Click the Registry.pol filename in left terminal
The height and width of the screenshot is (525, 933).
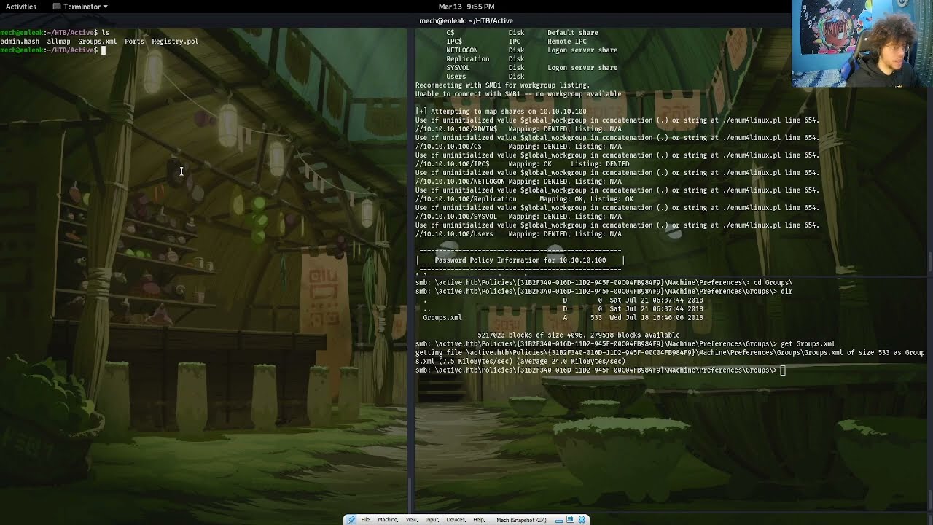[x=175, y=42]
